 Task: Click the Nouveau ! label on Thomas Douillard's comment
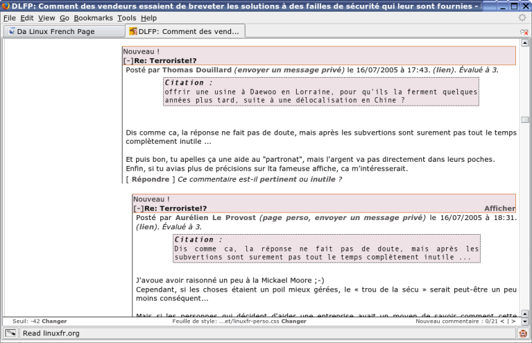[141, 51]
